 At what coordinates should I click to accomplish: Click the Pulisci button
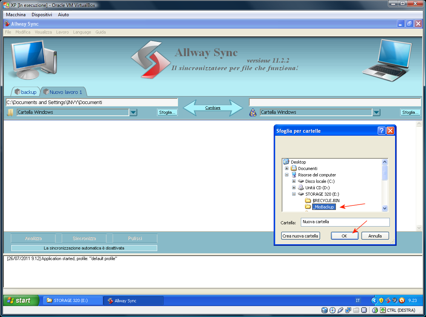point(135,238)
